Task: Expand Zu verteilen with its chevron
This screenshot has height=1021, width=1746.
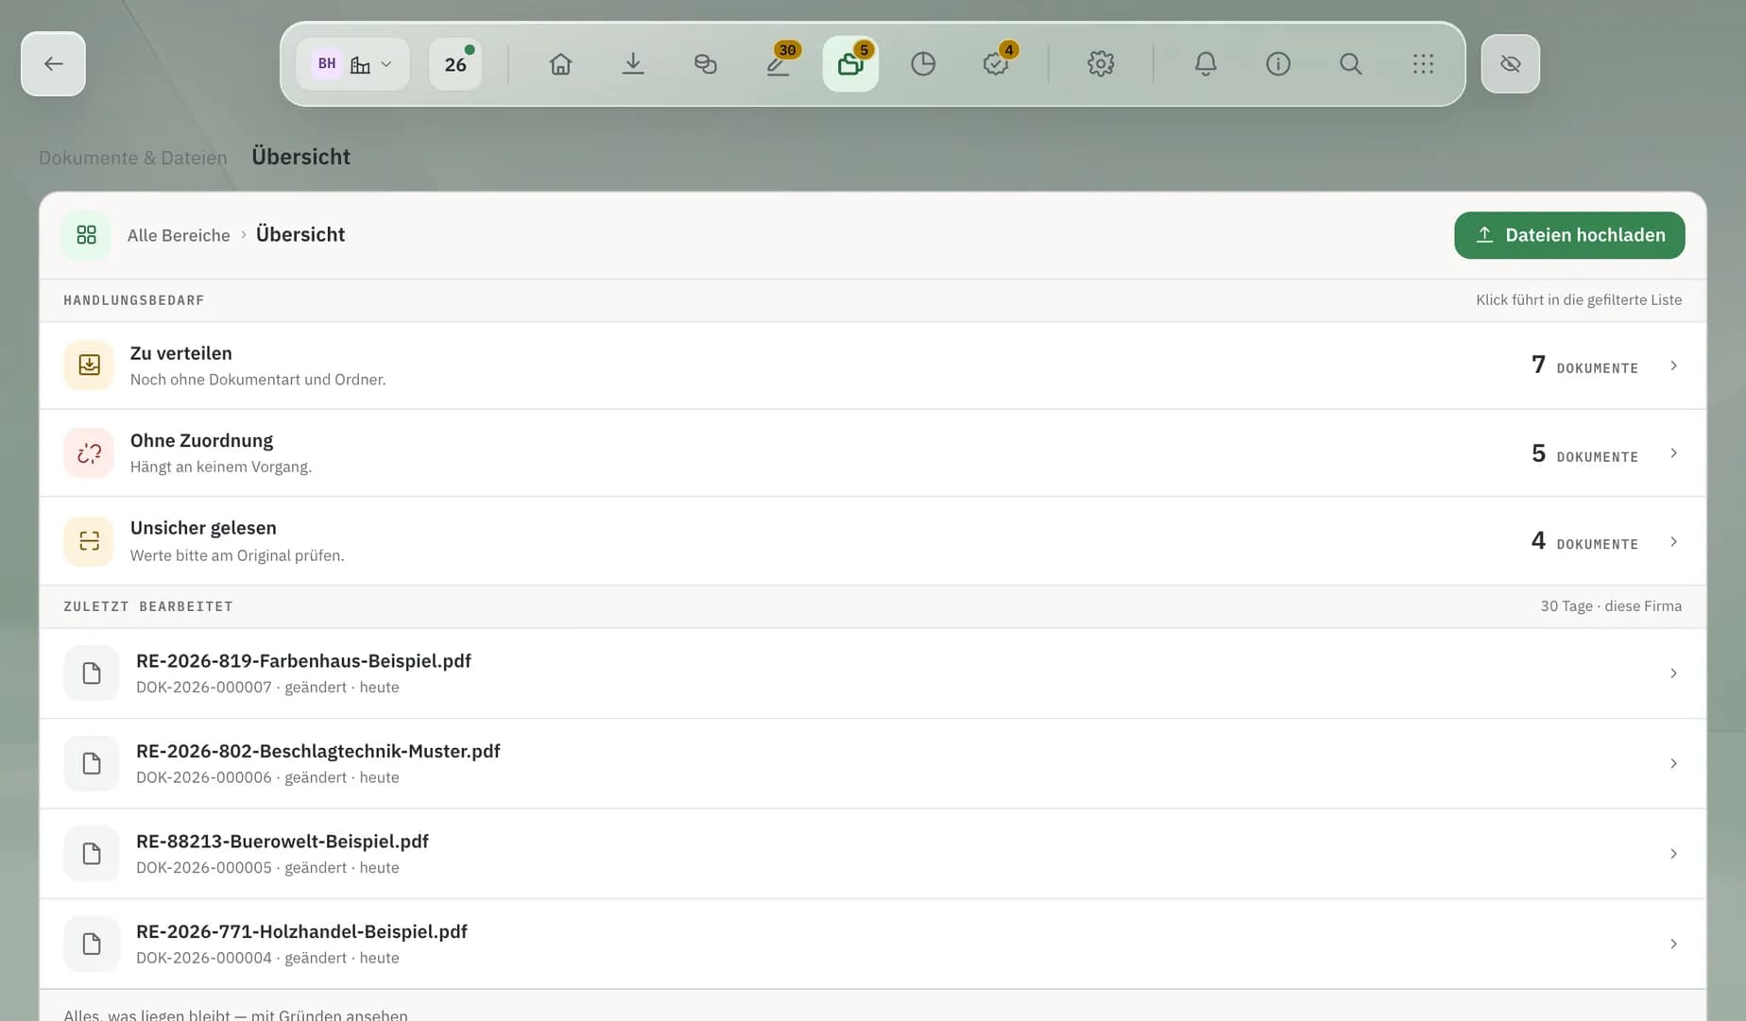Action: (x=1673, y=366)
